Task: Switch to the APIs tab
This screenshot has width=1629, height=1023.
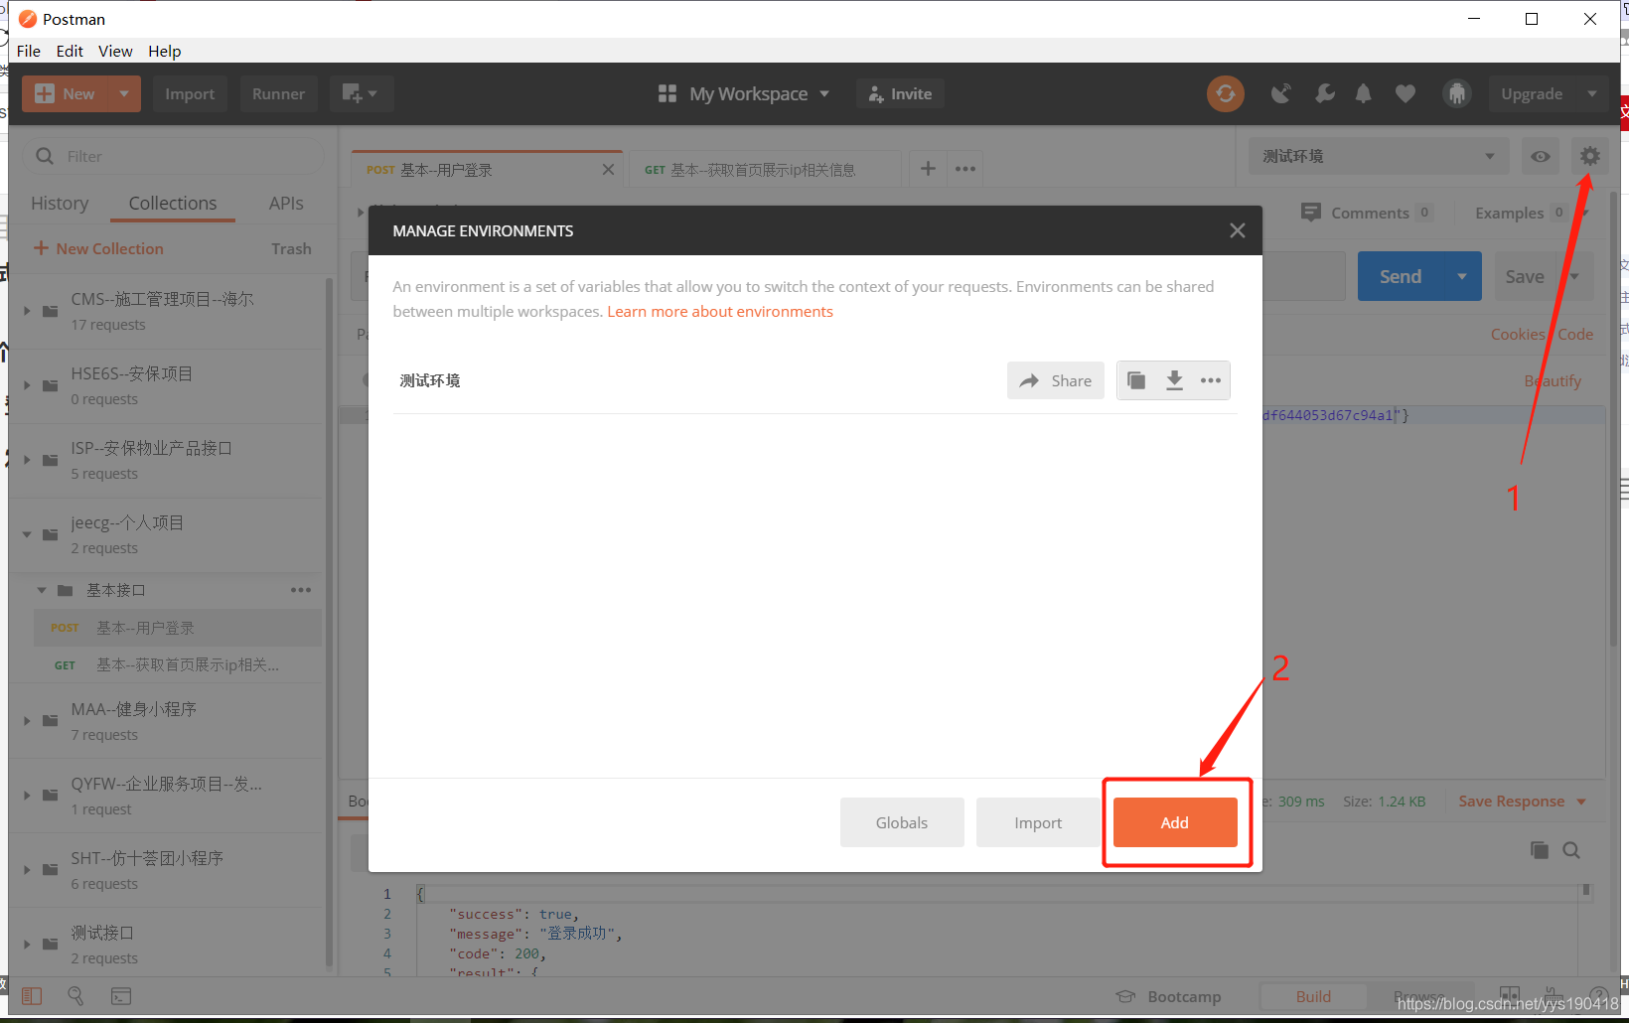Action: coord(286,203)
